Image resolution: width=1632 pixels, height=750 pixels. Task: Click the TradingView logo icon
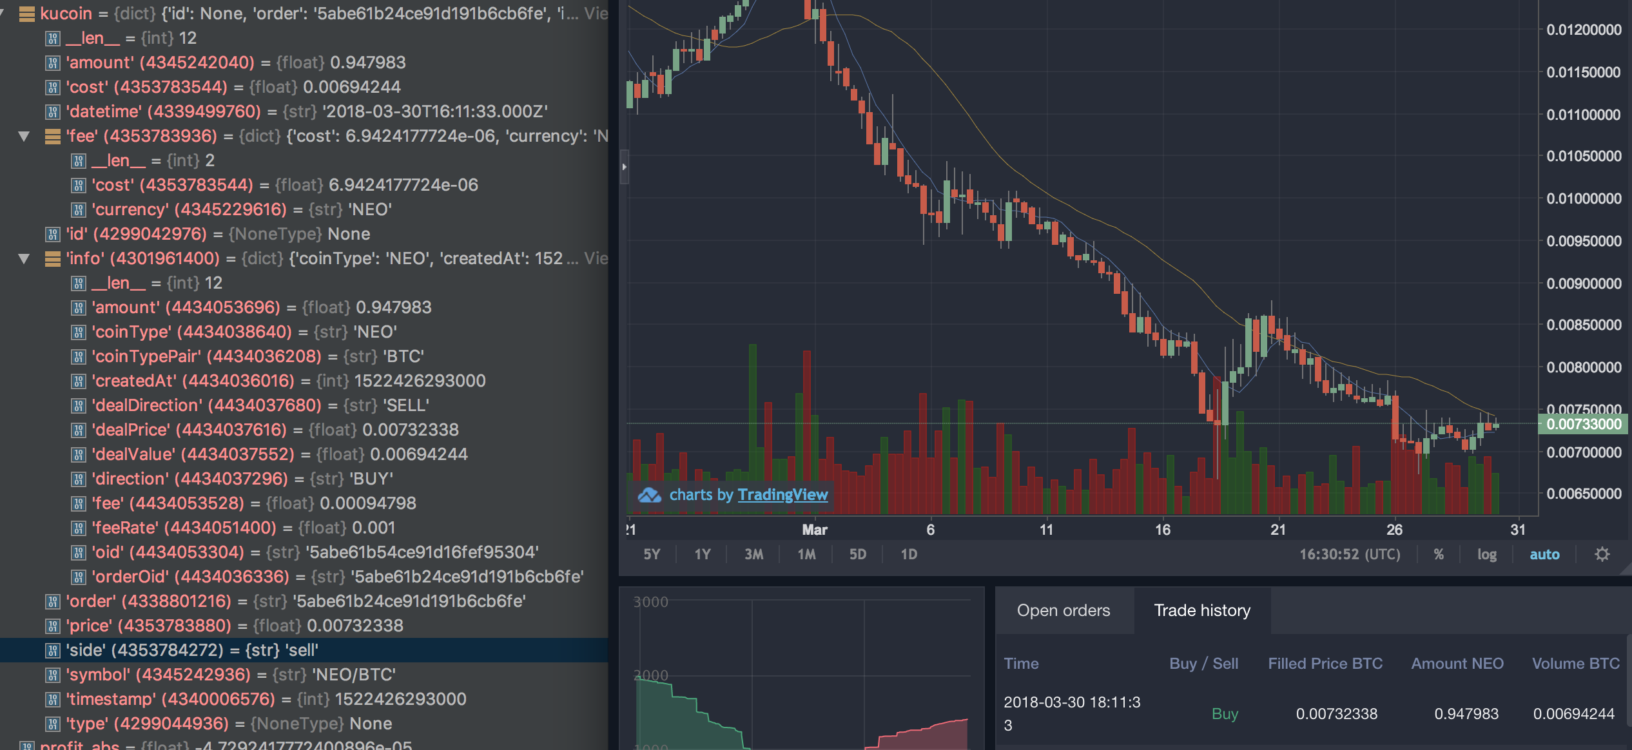[x=651, y=495]
